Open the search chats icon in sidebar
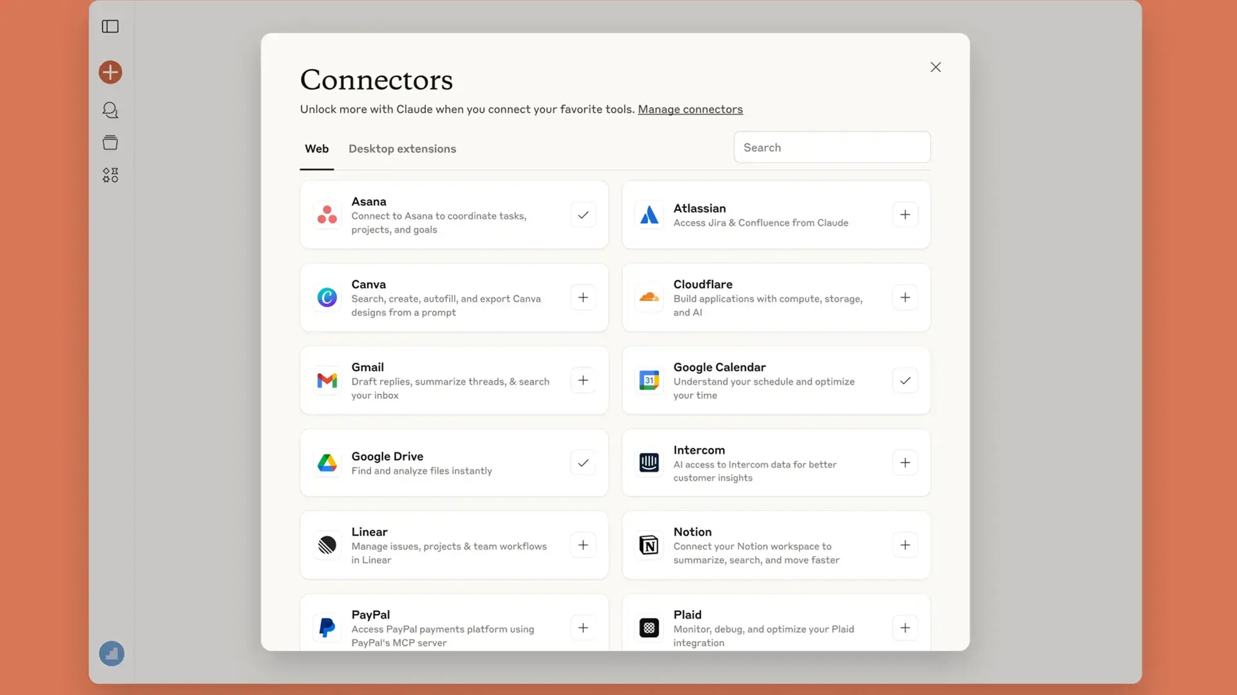 point(110,110)
